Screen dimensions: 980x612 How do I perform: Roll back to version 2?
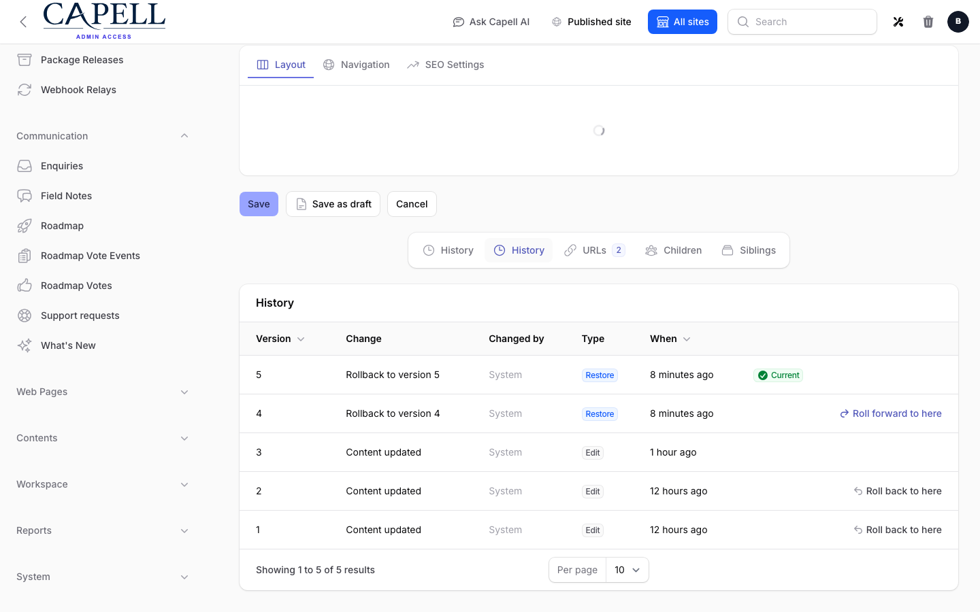pos(898,491)
